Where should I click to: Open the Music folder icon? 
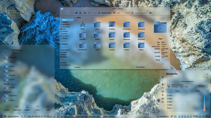pyautogui.click(x=97, y=47)
